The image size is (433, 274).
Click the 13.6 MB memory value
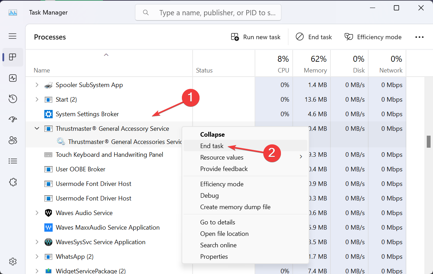pyautogui.click(x=316, y=100)
